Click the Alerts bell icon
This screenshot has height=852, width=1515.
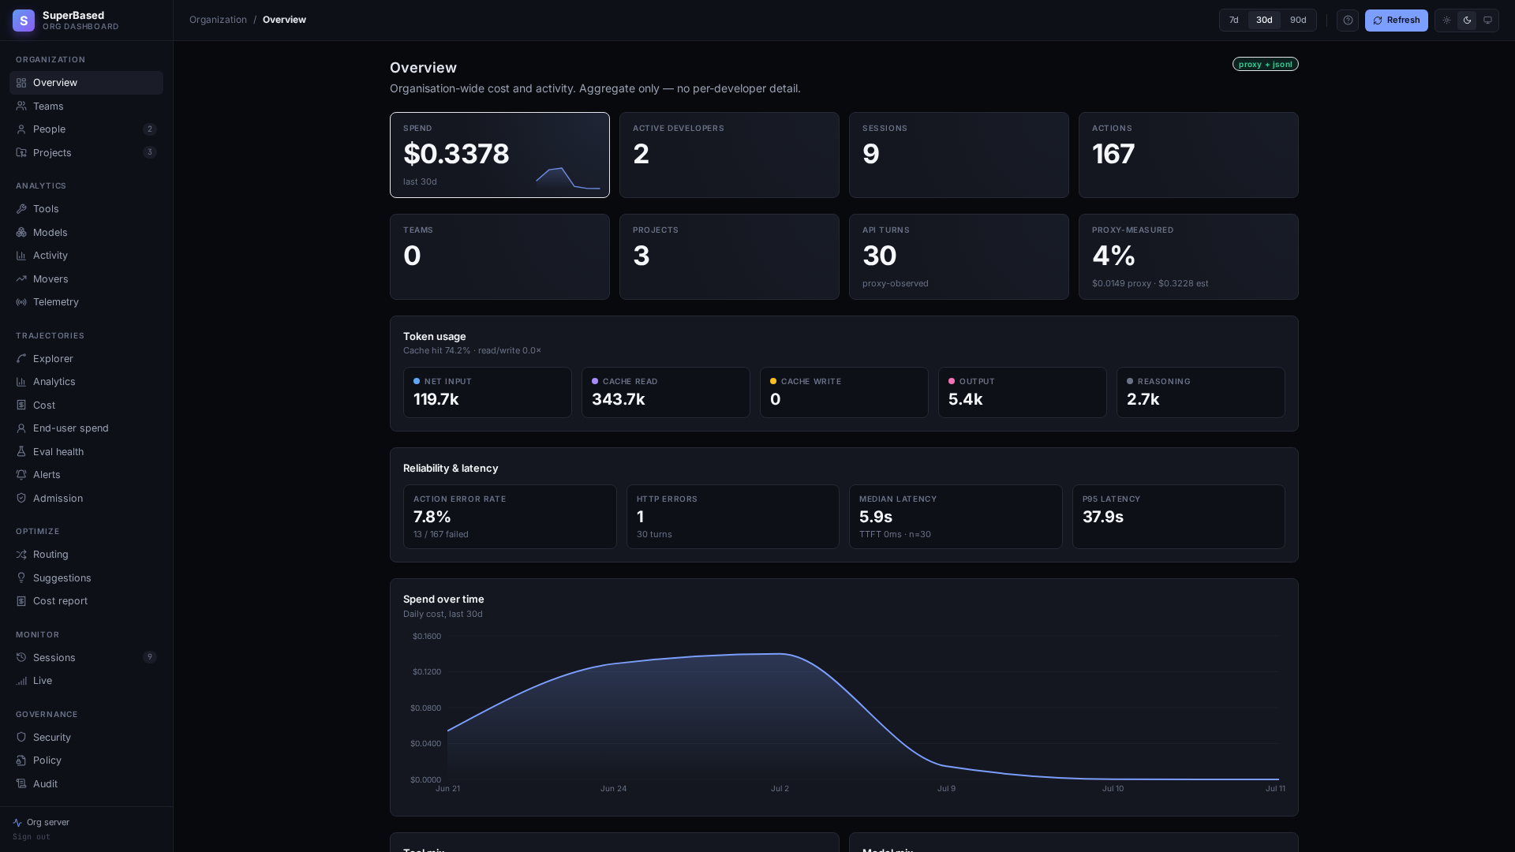tap(21, 475)
